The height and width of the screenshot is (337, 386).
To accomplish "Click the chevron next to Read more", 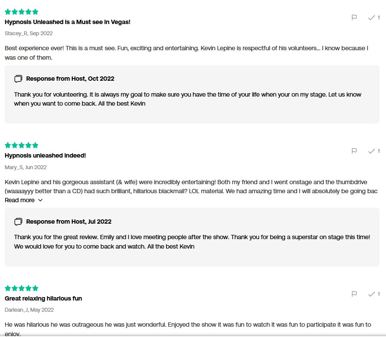I will tap(40, 200).
